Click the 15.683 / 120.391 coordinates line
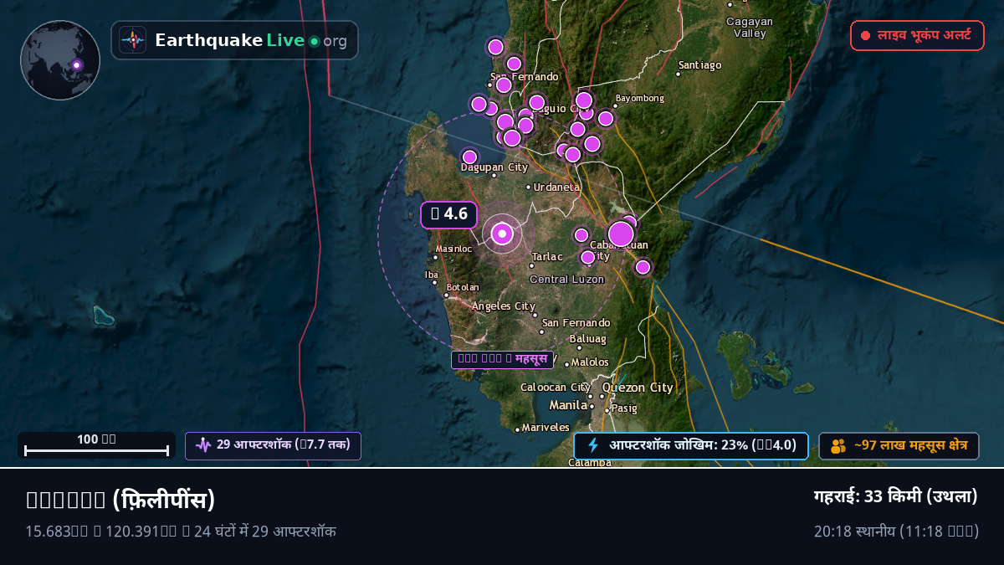The width and height of the screenshot is (1004, 565). [x=181, y=532]
